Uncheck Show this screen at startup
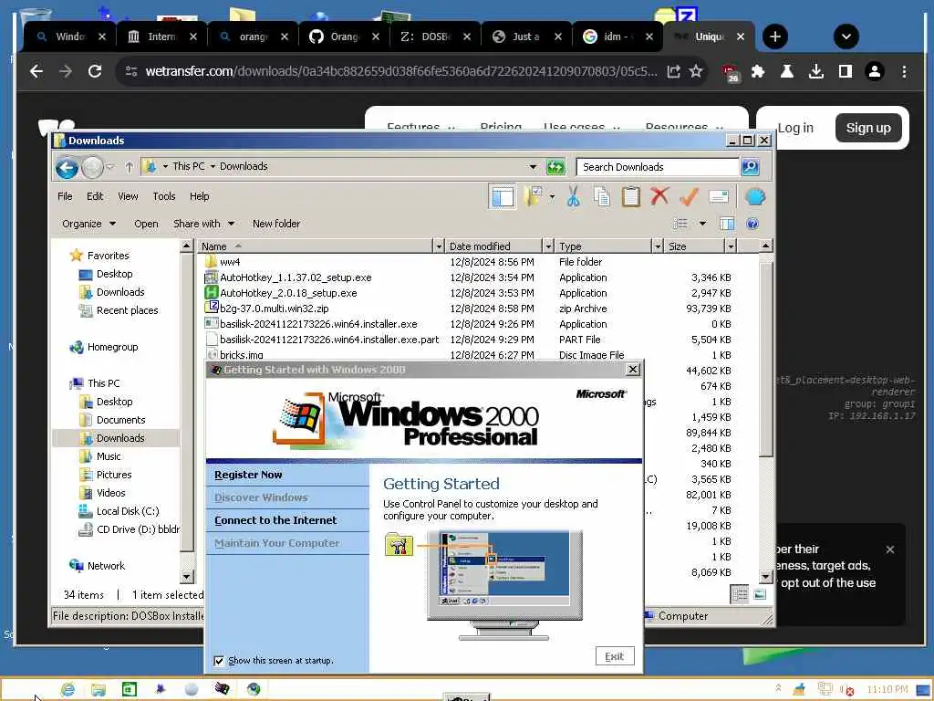 tap(219, 661)
